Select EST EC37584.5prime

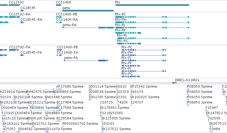[70, 108]
